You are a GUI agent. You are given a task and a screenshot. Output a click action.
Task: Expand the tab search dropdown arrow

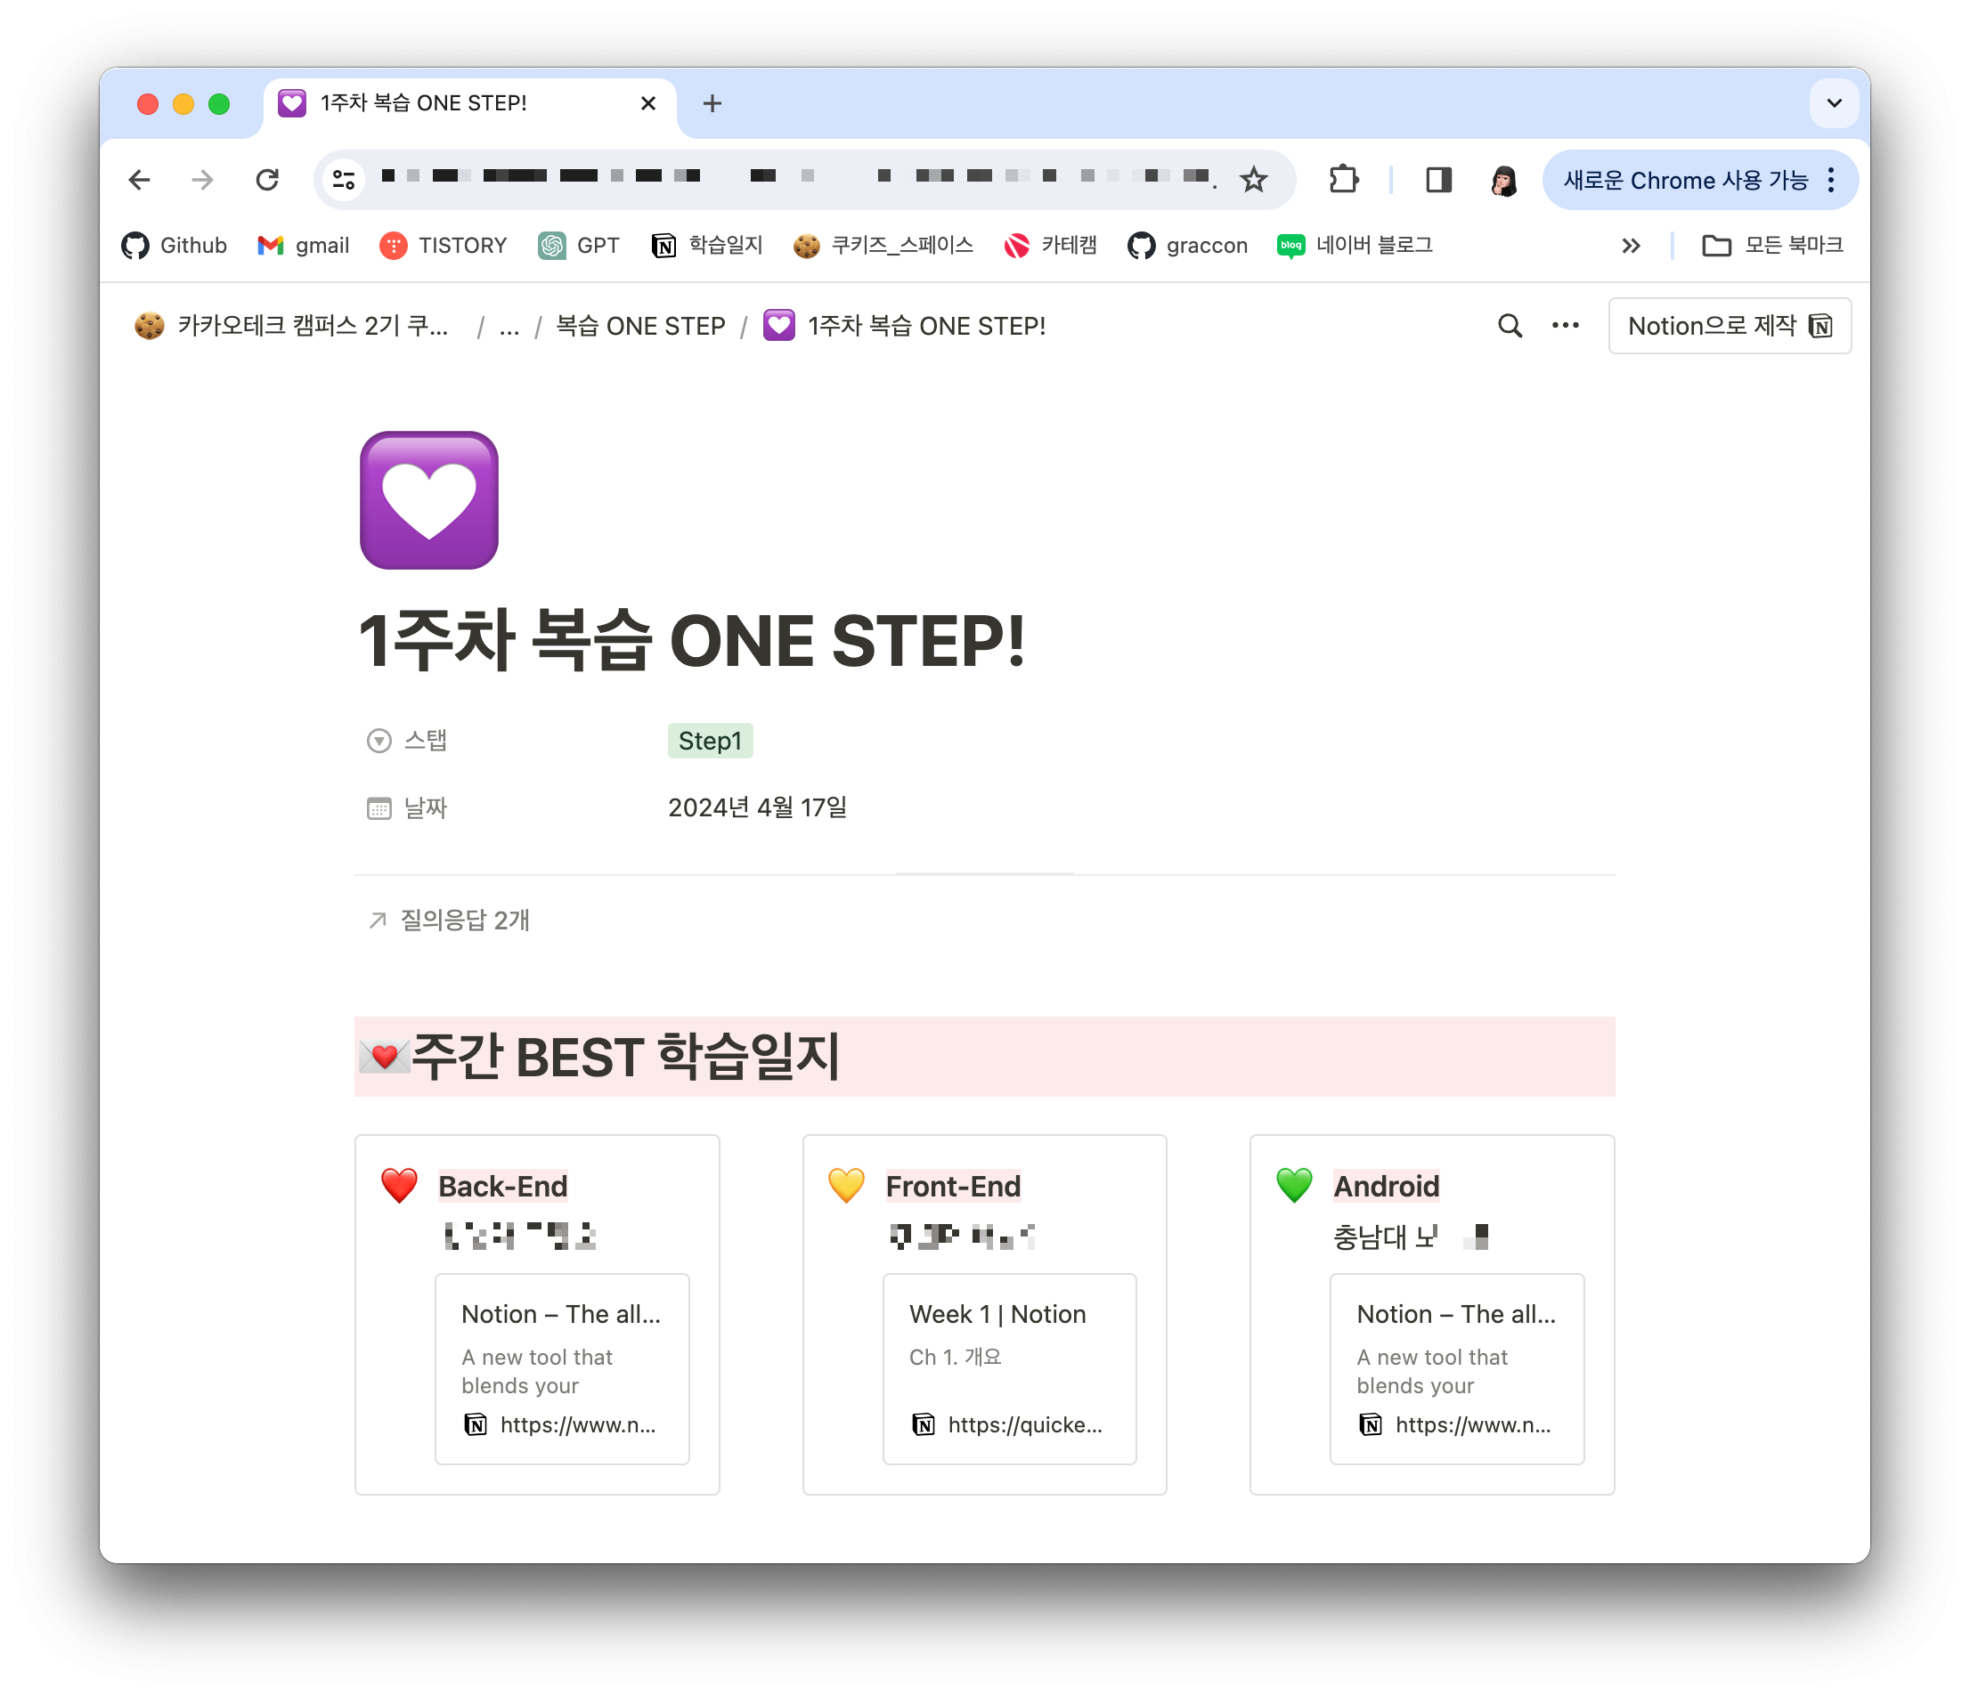coord(1834,102)
